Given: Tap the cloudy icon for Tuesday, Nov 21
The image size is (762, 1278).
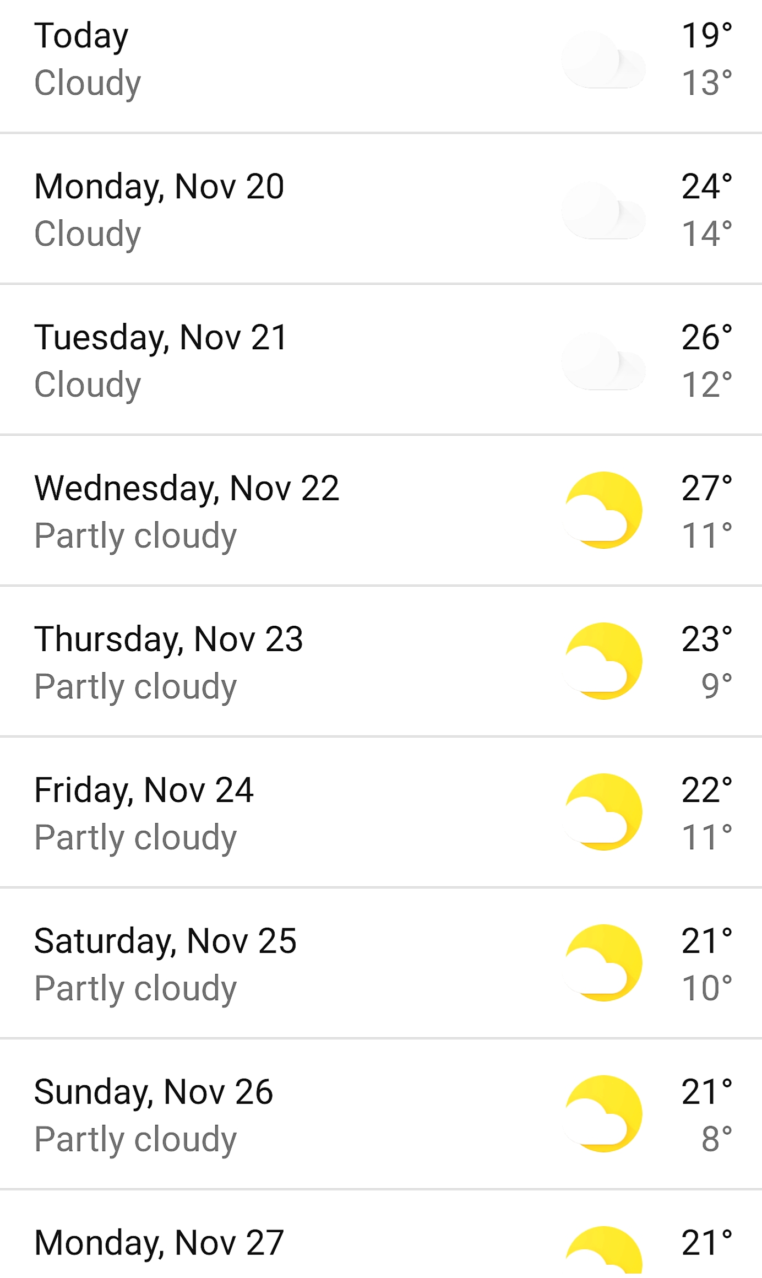Looking at the screenshot, I should [604, 361].
